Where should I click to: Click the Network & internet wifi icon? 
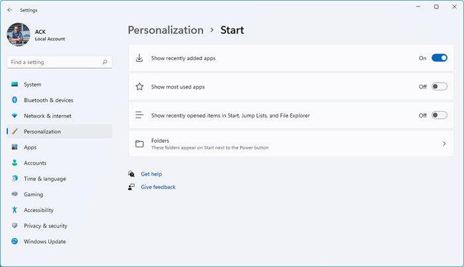click(x=15, y=116)
